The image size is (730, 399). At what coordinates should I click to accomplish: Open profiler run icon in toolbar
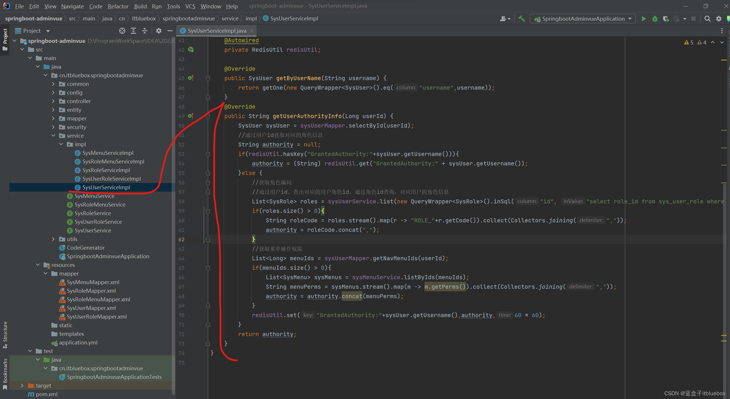pyautogui.click(x=676, y=19)
